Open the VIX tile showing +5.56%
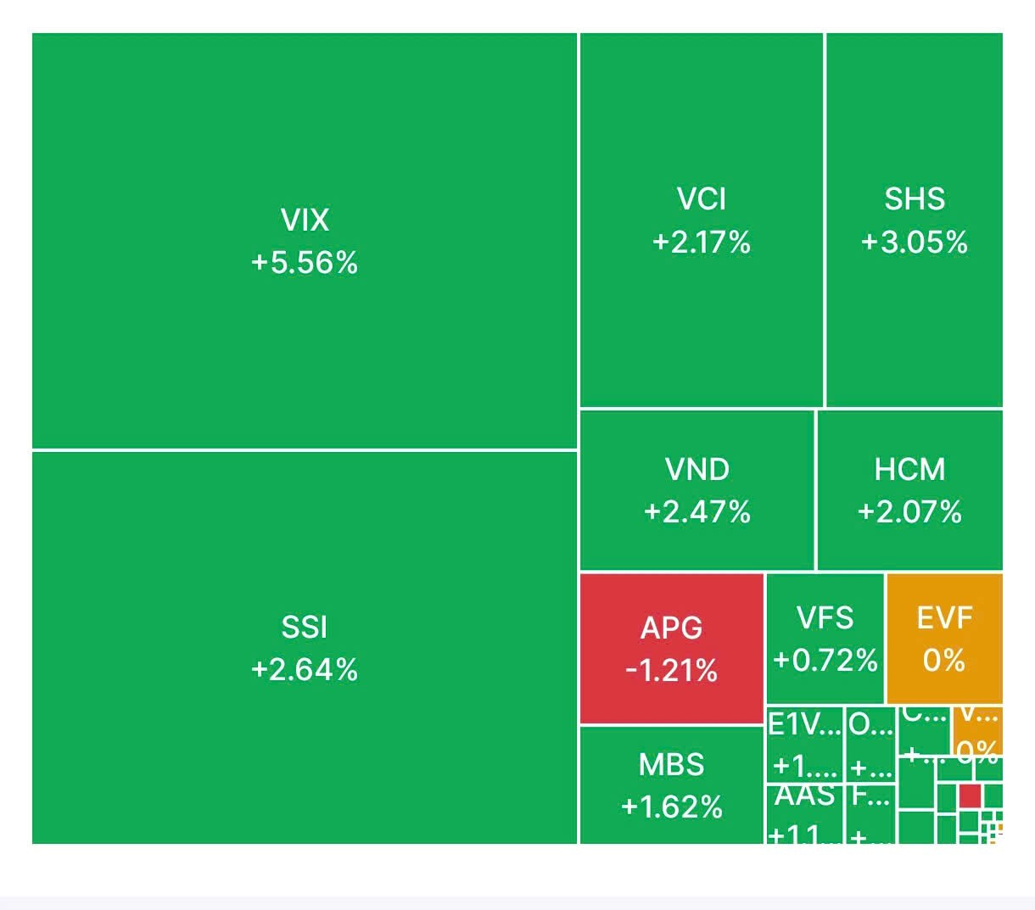Viewport: 1035px width, 910px height. (305, 241)
